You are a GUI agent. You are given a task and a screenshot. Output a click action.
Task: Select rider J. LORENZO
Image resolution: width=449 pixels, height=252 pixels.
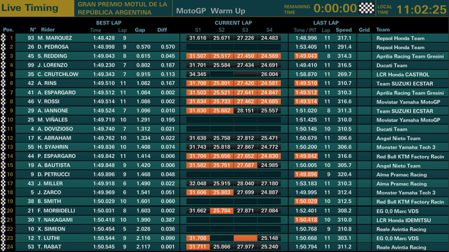(53, 65)
